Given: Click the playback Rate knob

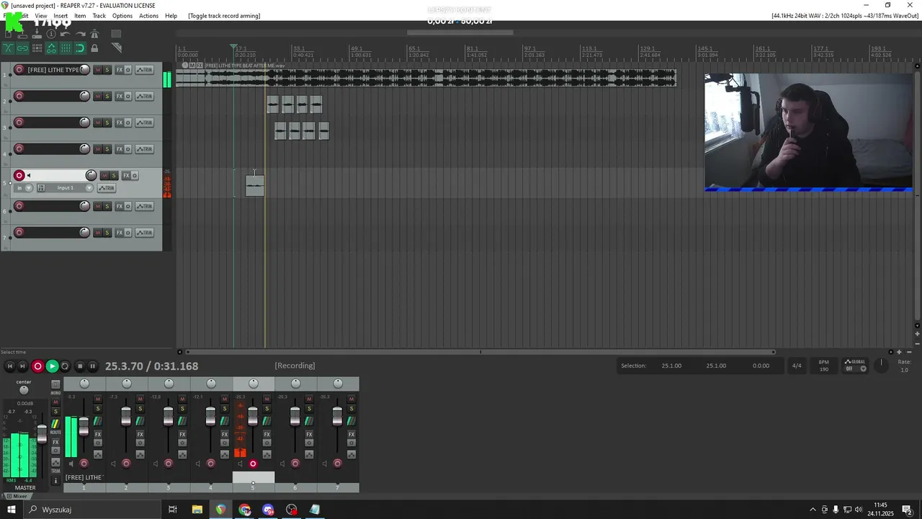Looking at the screenshot, I should pyautogui.click(x=881, y=365).
